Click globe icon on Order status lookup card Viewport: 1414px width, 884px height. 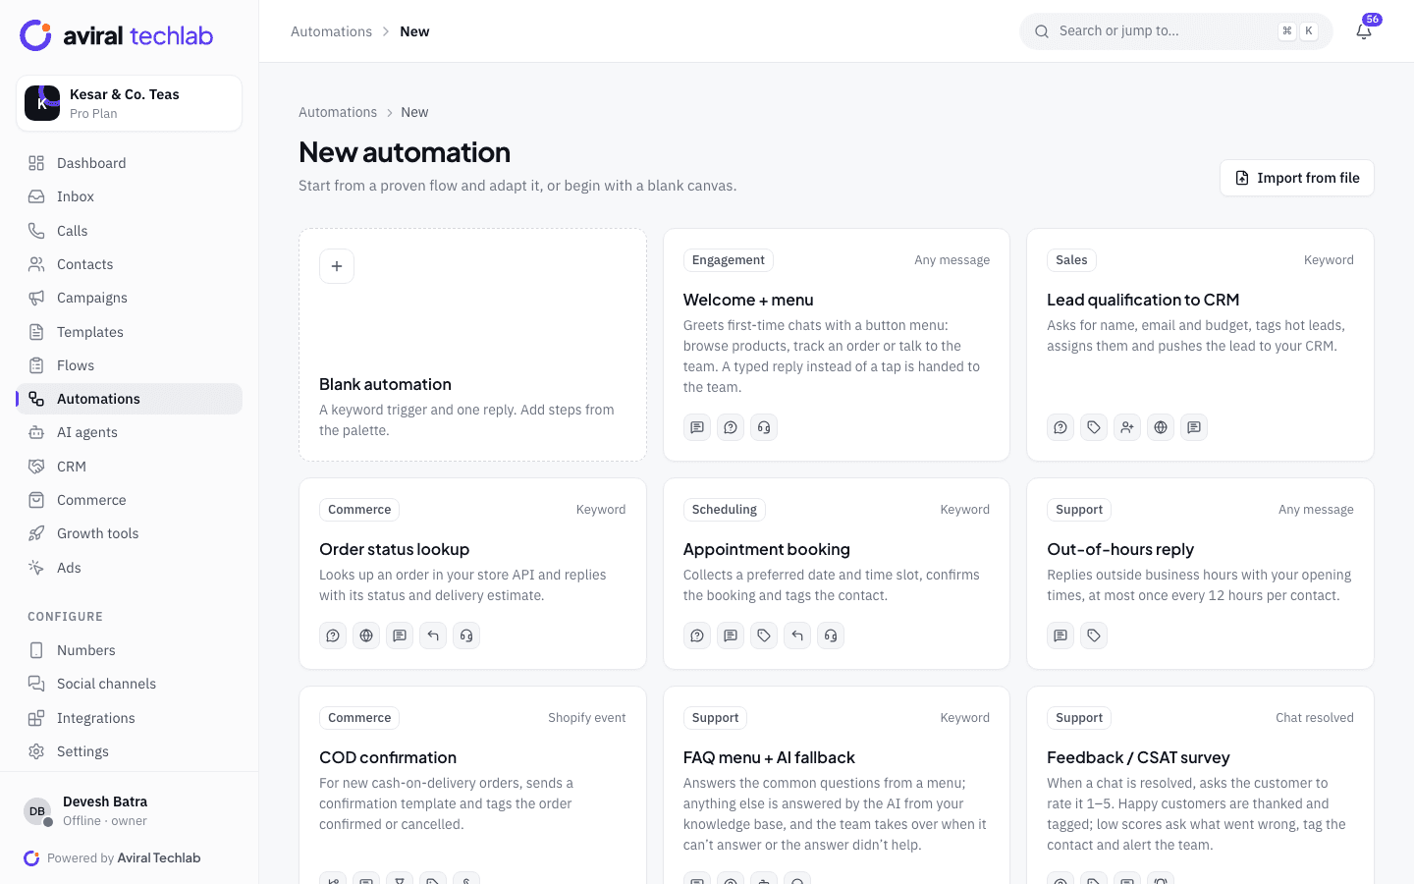click(366, 635)
